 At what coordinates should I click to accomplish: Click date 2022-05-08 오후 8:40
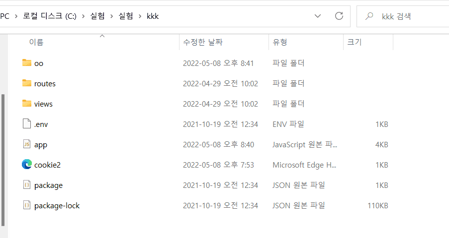click(218, 145)
